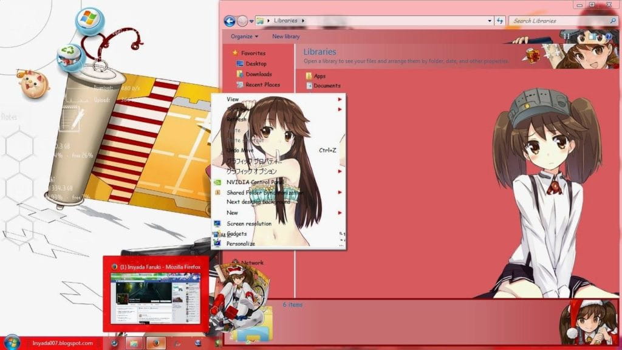Open the Documents library
The image size is (622, 350).
coord(326,86)
